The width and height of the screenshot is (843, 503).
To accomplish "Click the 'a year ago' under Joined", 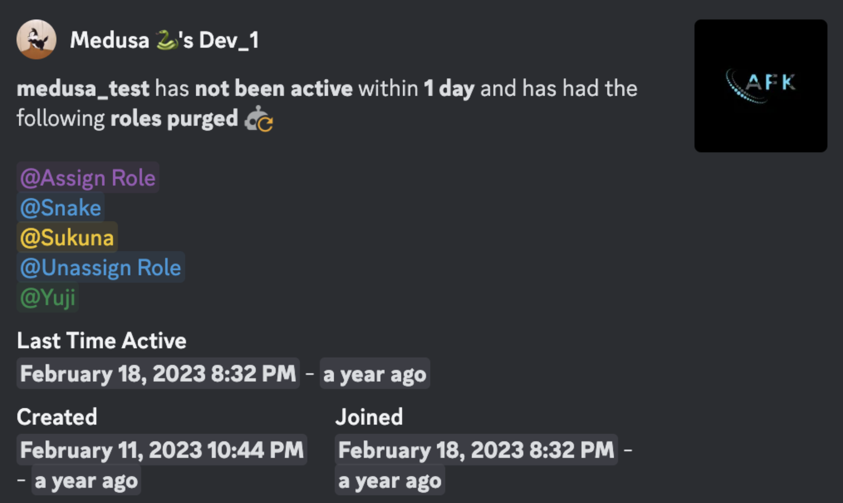I will pos(390,480).
